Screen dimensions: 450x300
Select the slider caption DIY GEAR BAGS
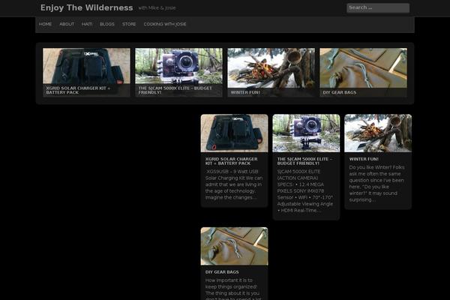pos(340,92)
